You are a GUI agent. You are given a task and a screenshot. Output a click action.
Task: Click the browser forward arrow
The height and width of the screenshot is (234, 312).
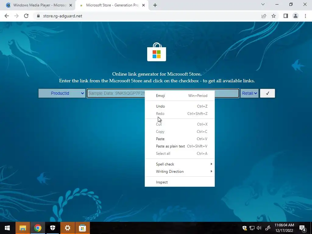[x=16, y=16]
